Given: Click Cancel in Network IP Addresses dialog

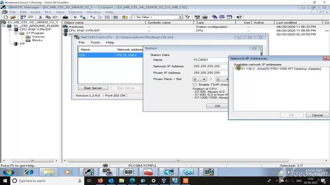Looking at the screenshot, I should pyautogui.click(x=317, y=115).
